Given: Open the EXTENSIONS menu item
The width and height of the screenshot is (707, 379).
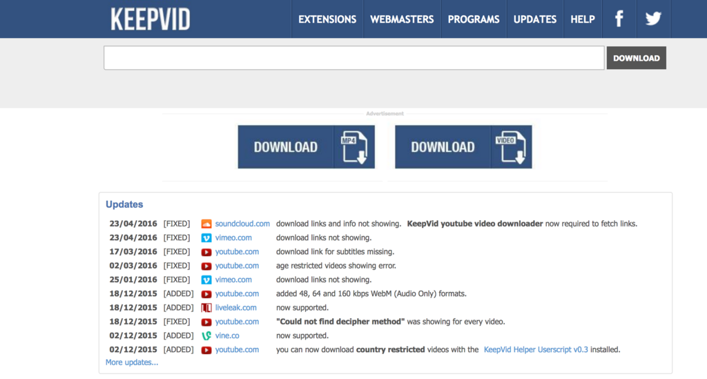Looking at the screenshot, I should (327, 19).
